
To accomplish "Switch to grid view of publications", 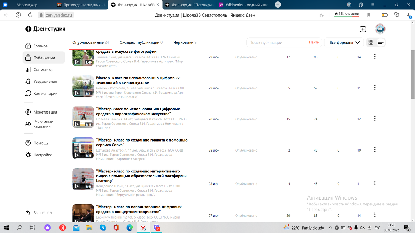I will [371, 42].
